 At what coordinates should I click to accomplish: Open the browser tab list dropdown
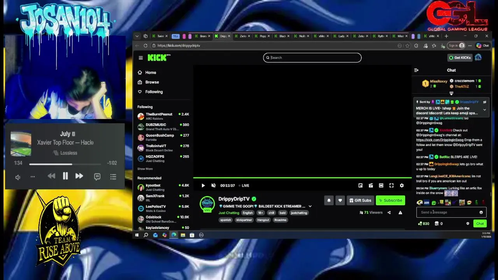coord(137,36)
